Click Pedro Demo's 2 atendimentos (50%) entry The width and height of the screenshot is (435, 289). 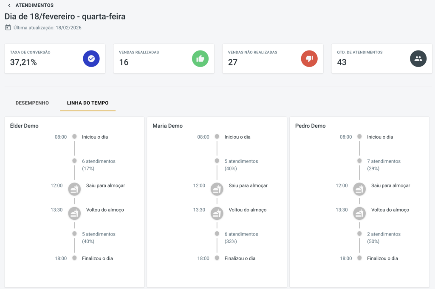click(384, 238)
